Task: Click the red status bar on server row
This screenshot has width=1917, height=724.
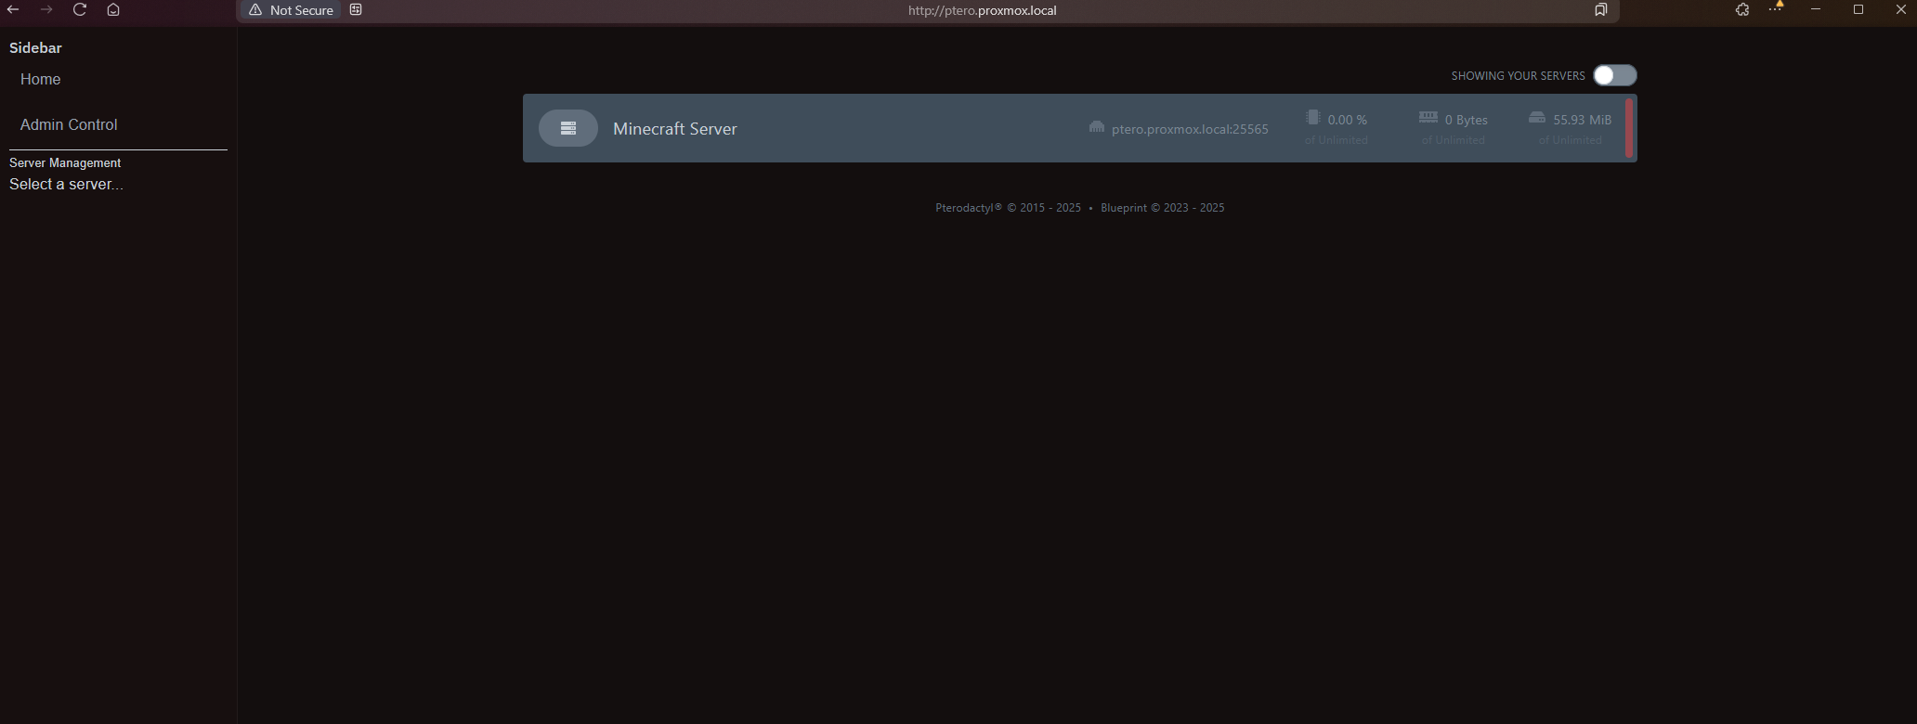Action: [x=1628, y=128]
